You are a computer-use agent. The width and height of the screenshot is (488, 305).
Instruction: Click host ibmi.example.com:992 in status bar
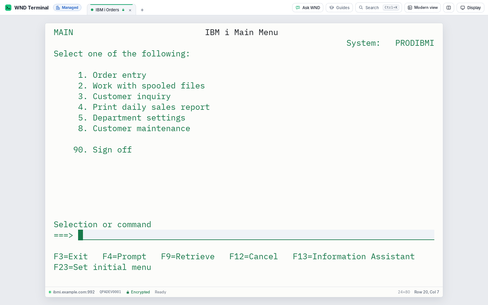[74, 292]
